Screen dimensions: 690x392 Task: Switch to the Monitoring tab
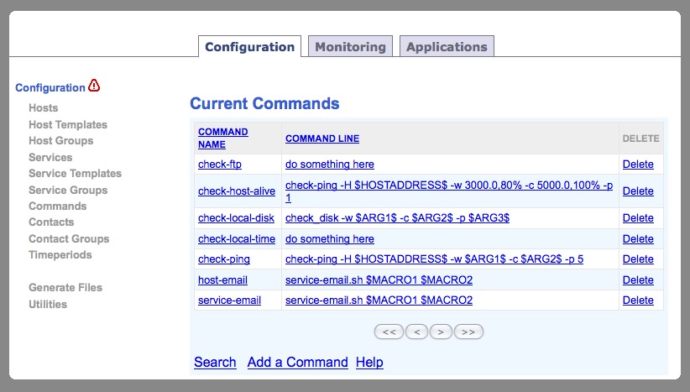click(350, 47)
